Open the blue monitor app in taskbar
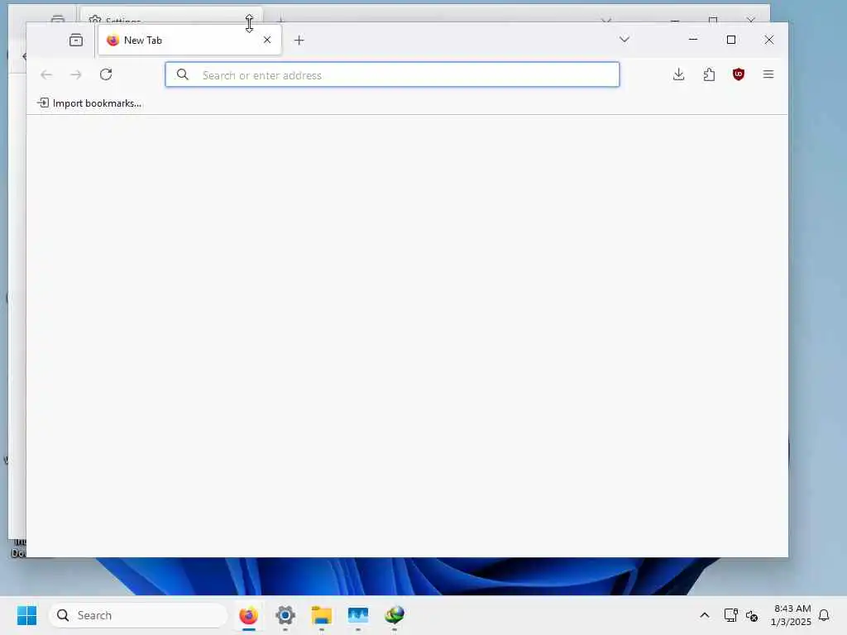The height and width of the screenshot is (635, 847). pyautogui.click(x=358, y=615)
